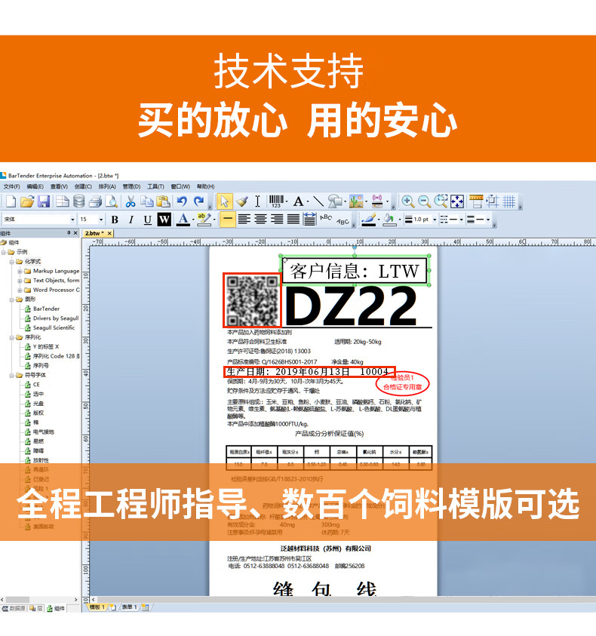This screenshot has width=596, height=636.
Task: Choose the shapes tool
Action: pos(335,201)
